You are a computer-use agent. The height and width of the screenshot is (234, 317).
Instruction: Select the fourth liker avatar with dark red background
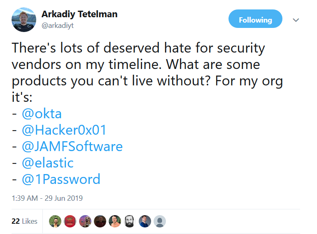pyautogui.click(x=100, y=221)
